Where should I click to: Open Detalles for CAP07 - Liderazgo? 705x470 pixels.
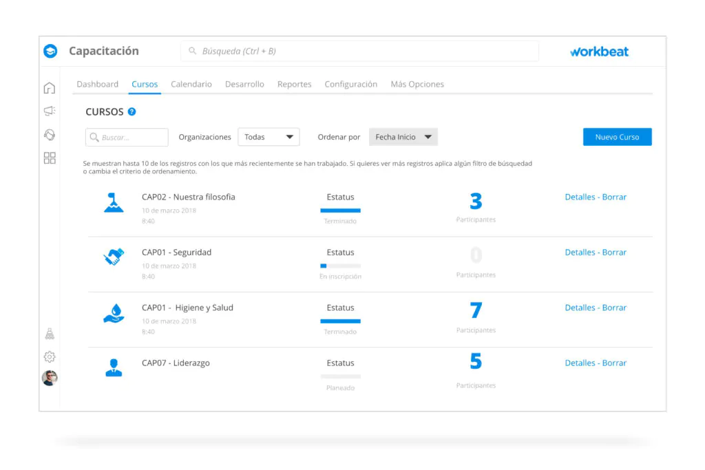[580, 363]
